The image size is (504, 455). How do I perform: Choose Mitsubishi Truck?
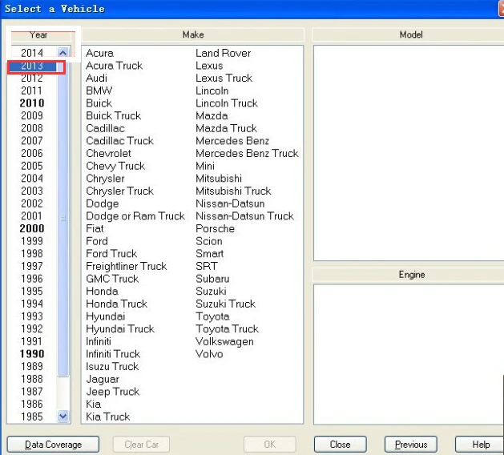click(233, 191)
